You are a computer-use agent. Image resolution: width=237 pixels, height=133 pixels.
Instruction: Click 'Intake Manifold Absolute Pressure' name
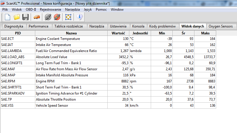click(x=62, y=75)
